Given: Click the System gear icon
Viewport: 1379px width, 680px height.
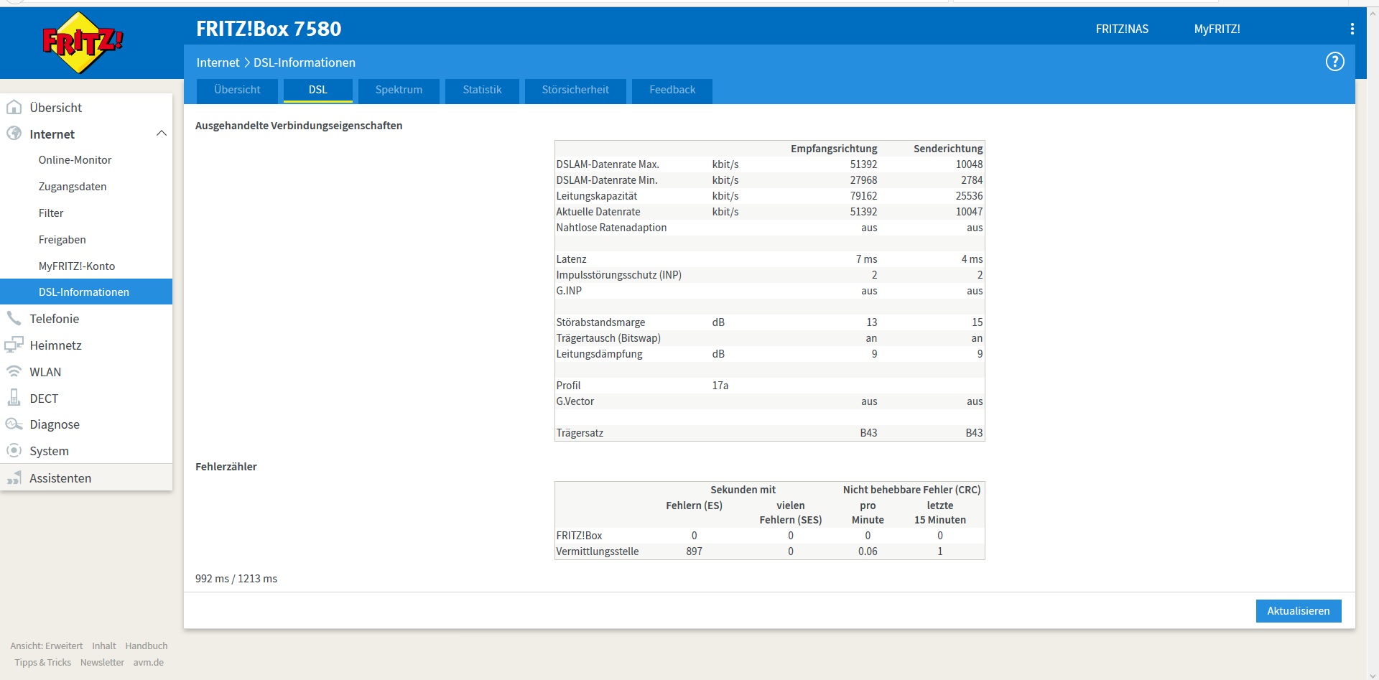Looking at the screenshot, I should [14, 451].
